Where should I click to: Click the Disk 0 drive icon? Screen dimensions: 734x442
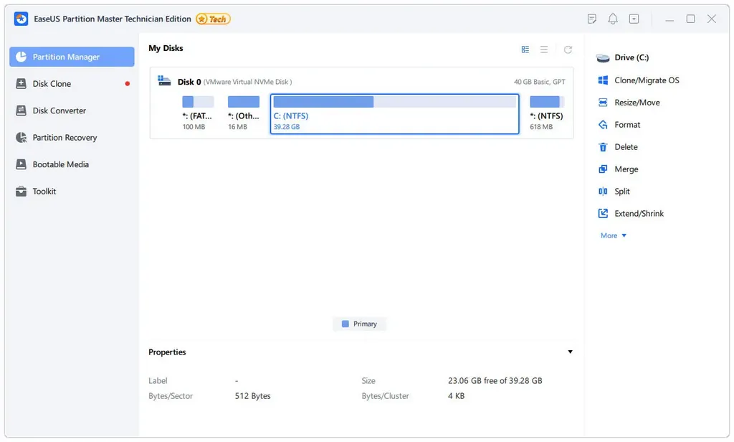pos(164,80)
